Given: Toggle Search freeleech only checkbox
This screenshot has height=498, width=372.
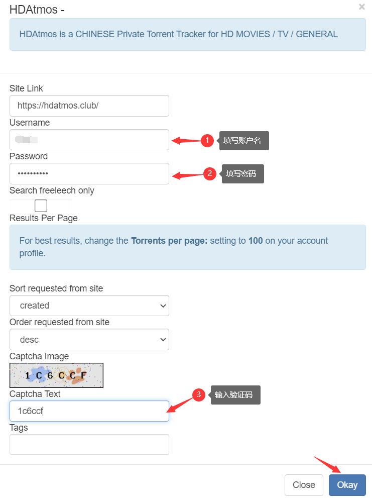Looking at the screenshot, I should point(41,206).
